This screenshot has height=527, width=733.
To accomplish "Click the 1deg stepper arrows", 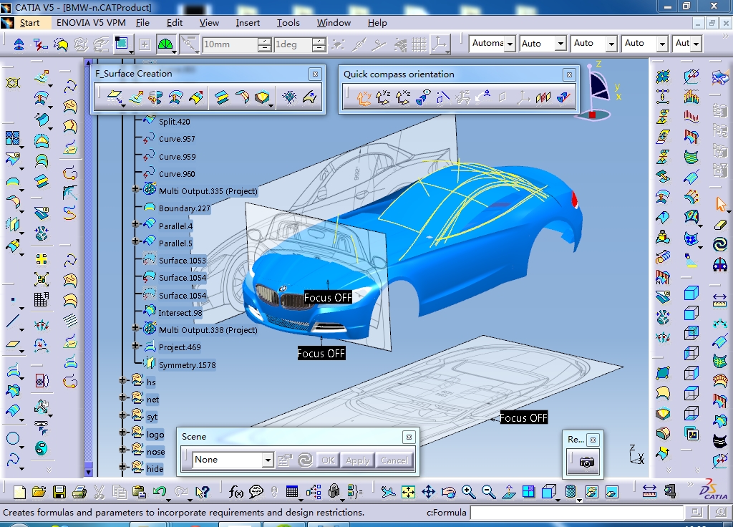I will [319, 44].
